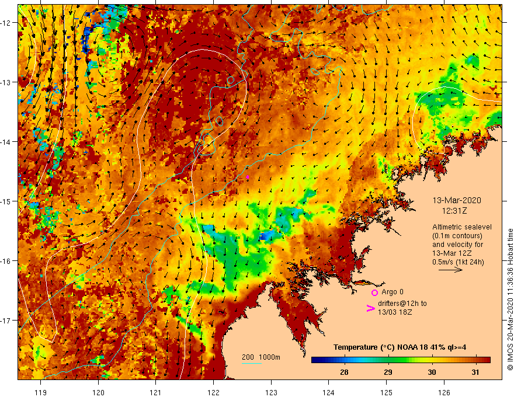Click the "Altimetric sealevel" caption text
The height and width of the screenshot is (397, 514).
461,227
